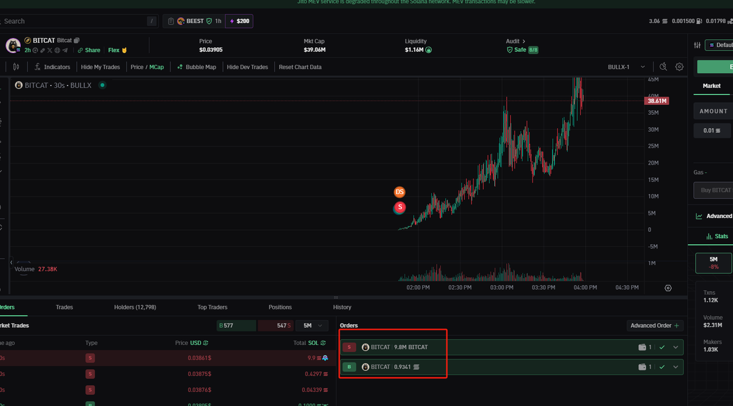Viewport: 733px width, 406px height.
Task: Switch to the Trades tab
Action: pyautogui.click(x=64, y=307)
